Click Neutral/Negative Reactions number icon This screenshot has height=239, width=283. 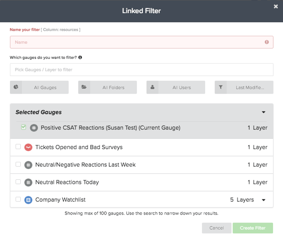(x=28, y=165)
